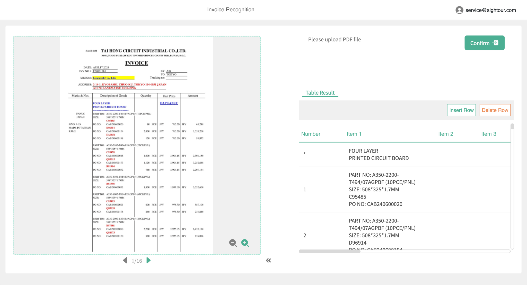Screen dimensions: 527x285
Task: Click the invoice page thumbnail preview
Action: point(137,145)
